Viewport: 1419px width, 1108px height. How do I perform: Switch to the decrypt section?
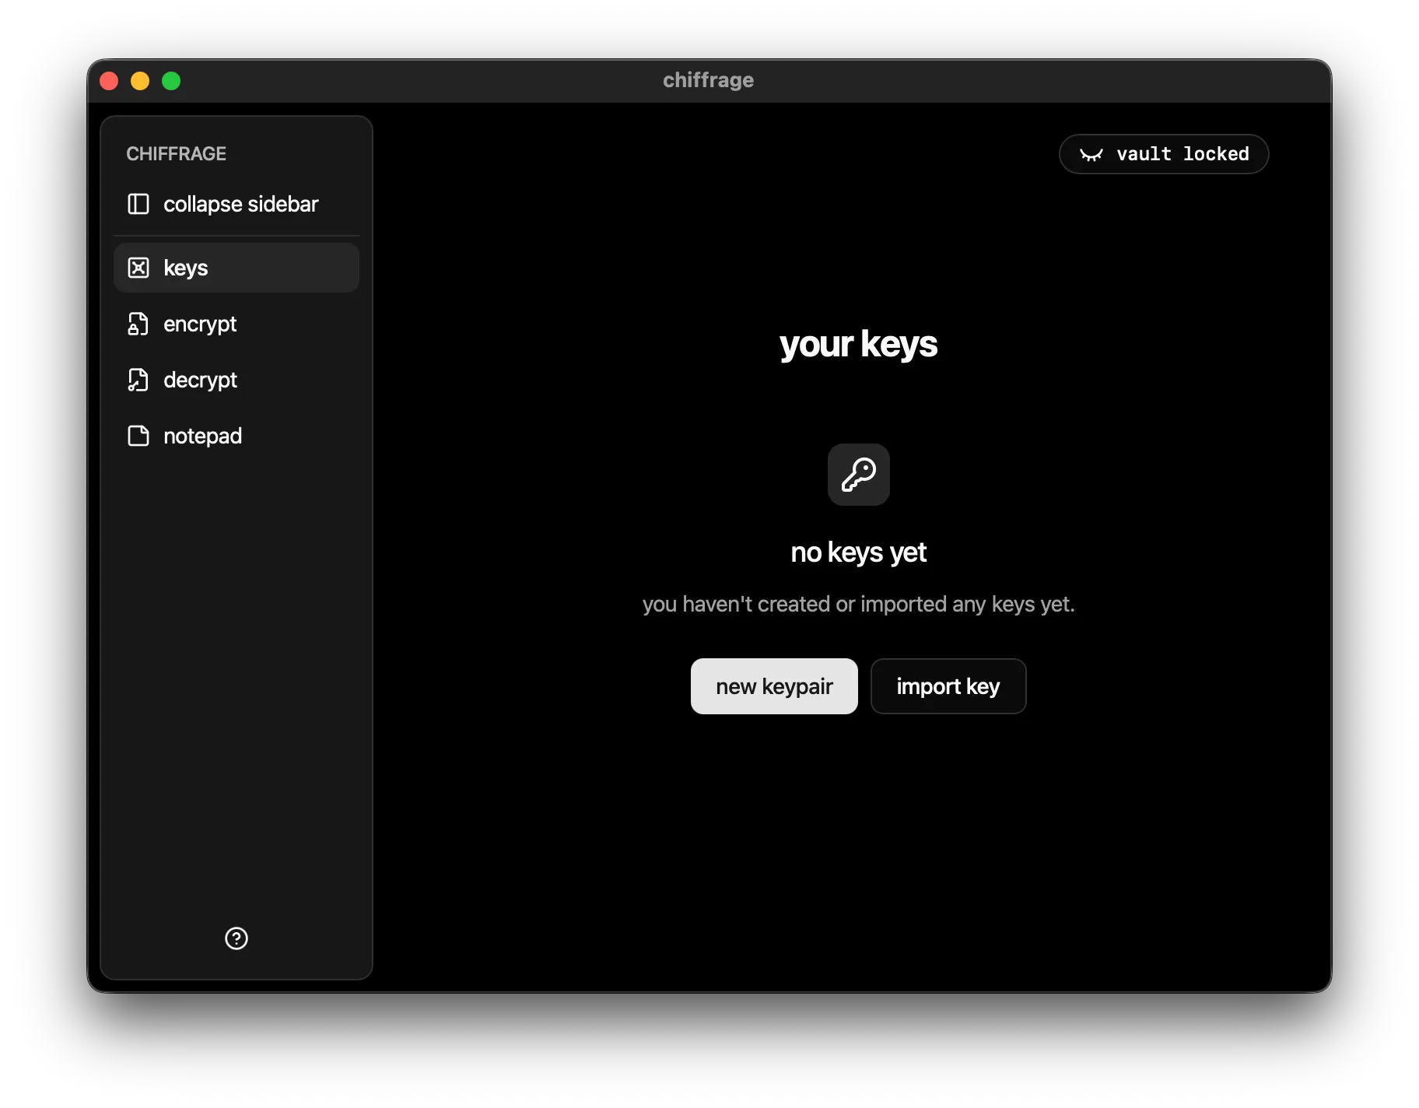click(236, 380)
